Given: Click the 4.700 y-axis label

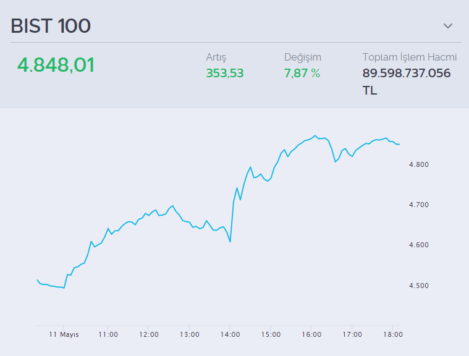Looking at the screenshot, I should point(419,205).
